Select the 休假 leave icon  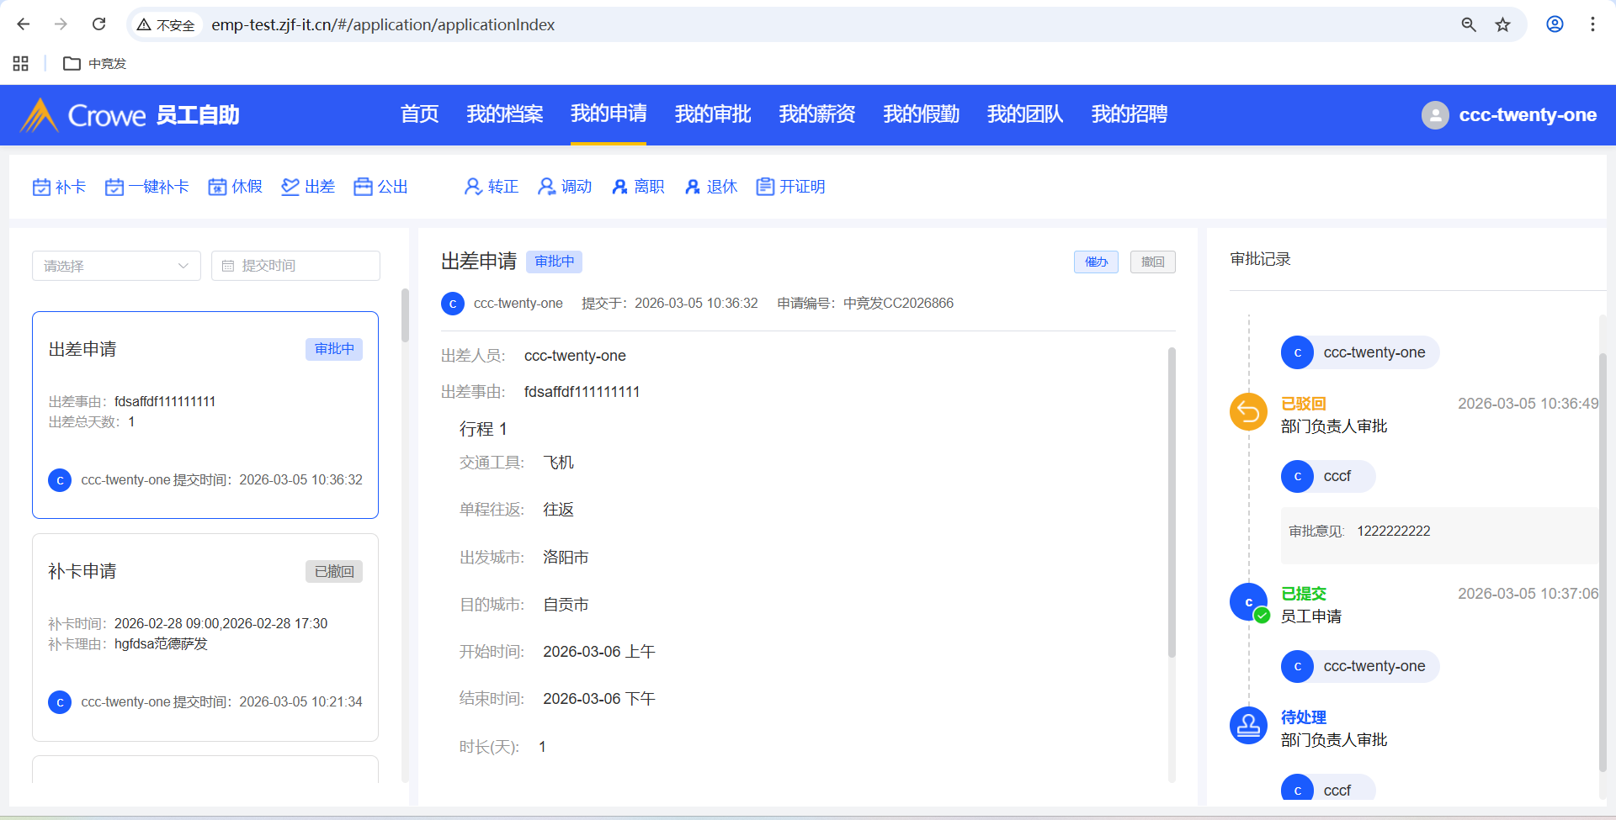217,187
